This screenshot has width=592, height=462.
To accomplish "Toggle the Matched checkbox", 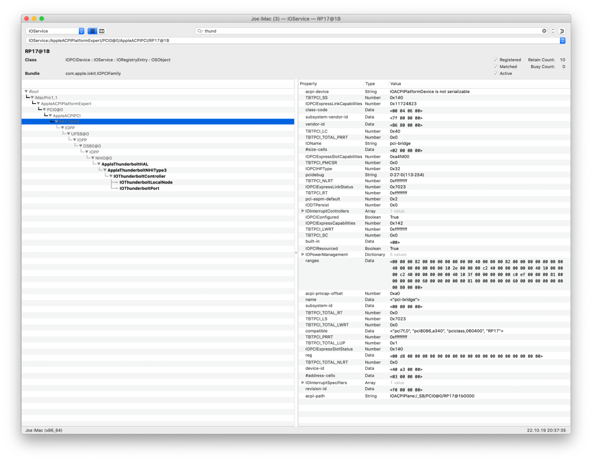I will 496,67.
